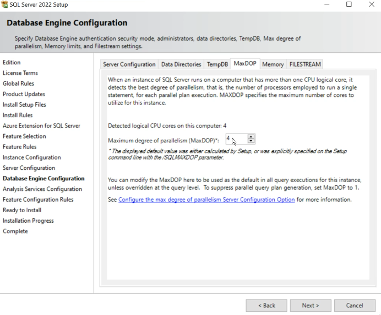
Task: Click the Back button
Action: pos(266,305)
